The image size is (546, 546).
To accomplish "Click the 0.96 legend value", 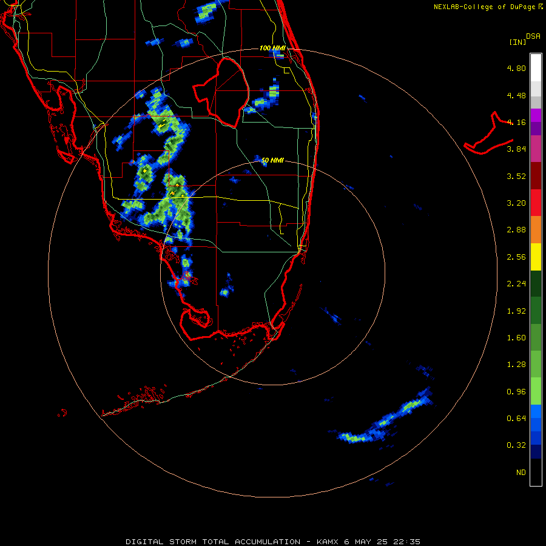I will pyautogui.click(x=516, y=392).
